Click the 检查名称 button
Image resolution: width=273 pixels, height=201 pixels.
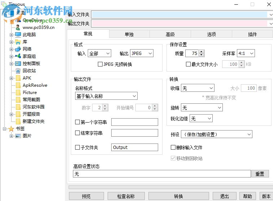tap(126, 196)
